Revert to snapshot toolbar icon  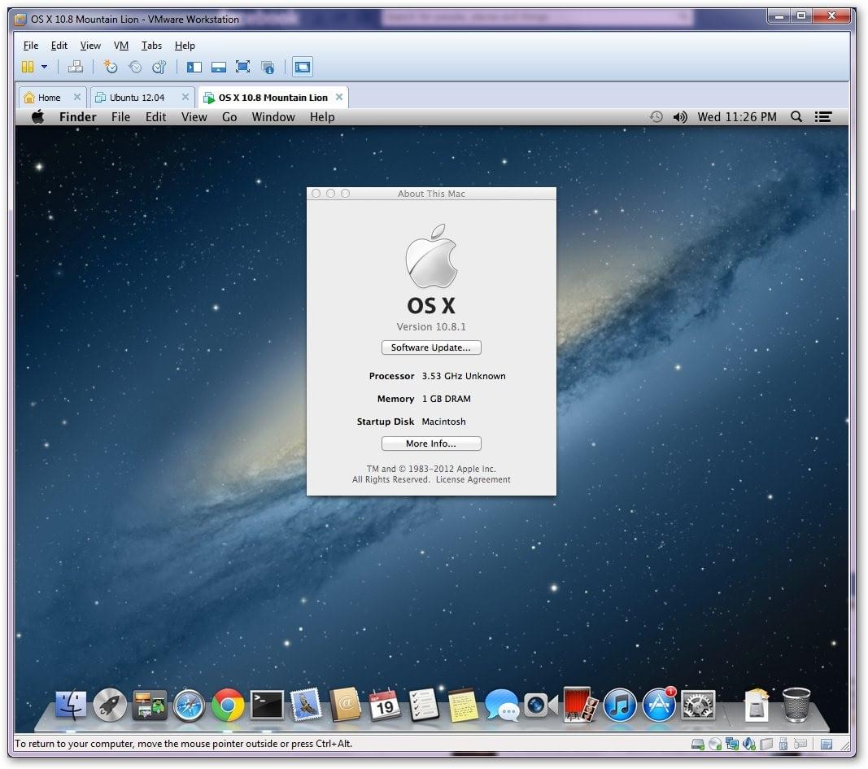coord(135,67)
